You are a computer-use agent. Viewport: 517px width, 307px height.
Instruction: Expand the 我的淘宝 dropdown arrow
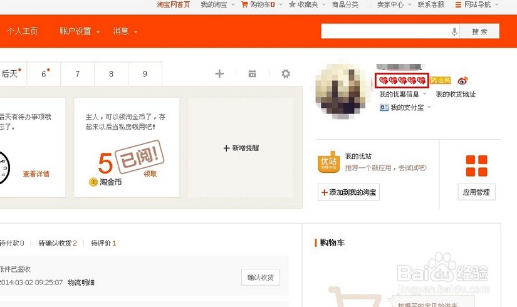(x=233, y=4)
